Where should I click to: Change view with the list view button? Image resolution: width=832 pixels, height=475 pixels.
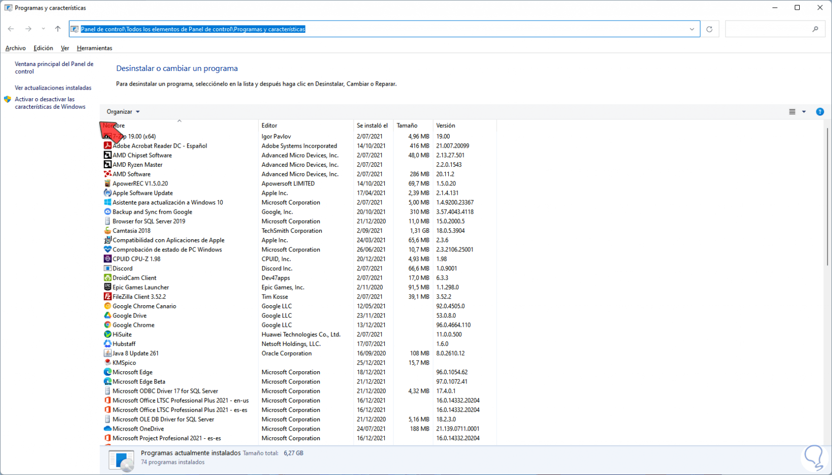792,112
